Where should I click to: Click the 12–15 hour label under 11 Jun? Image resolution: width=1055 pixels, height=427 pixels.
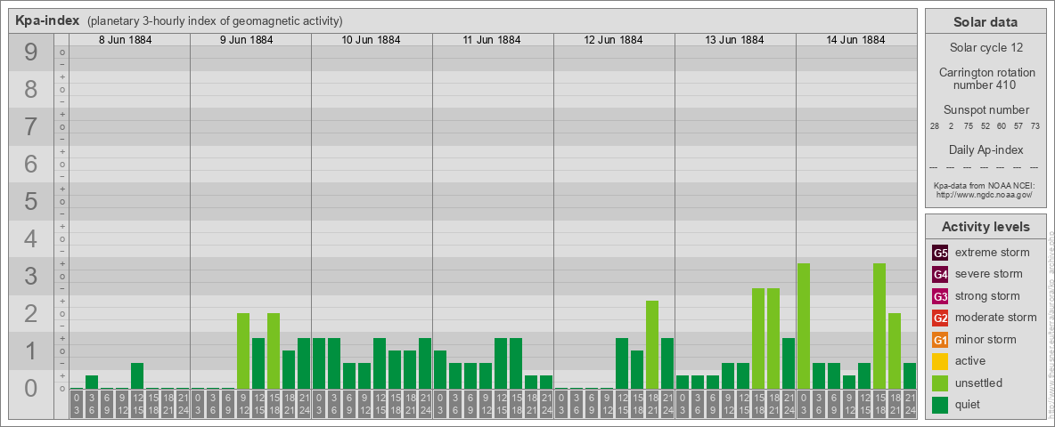pos(501,404)
